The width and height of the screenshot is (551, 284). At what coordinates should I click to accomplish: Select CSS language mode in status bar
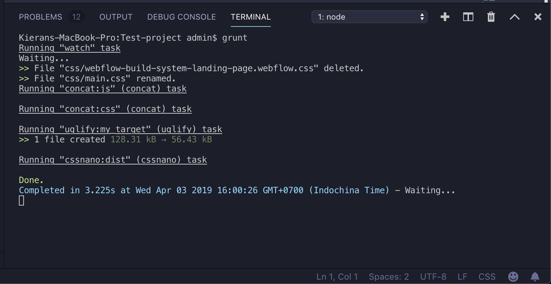pyautogui.click(x=487, y=277)
